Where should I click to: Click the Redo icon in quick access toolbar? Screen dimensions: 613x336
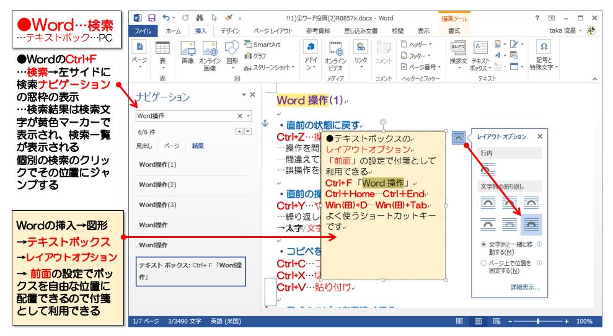tap(185, 18)
